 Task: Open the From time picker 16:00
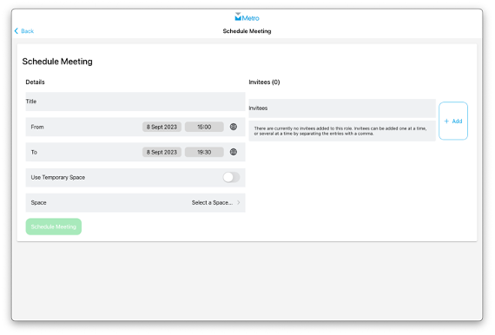[x=204, y=127]
